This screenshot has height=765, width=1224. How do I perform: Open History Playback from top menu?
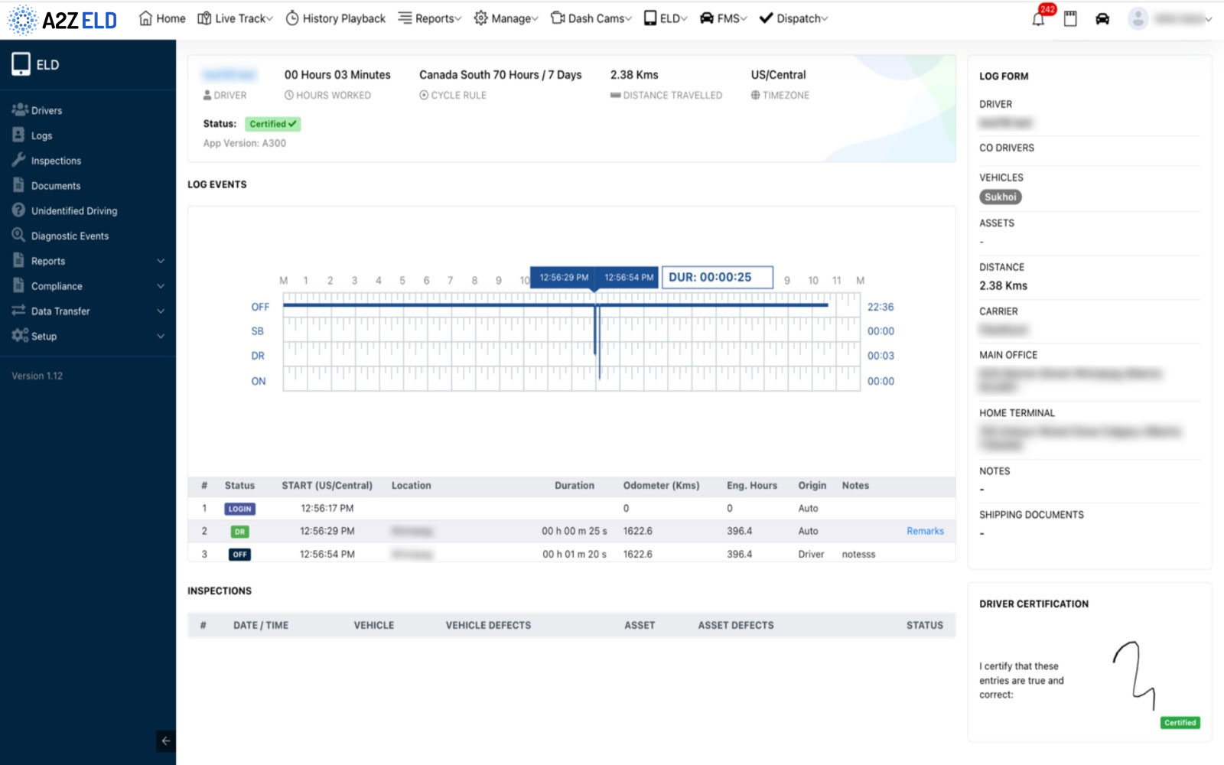[x=336, y=18]
